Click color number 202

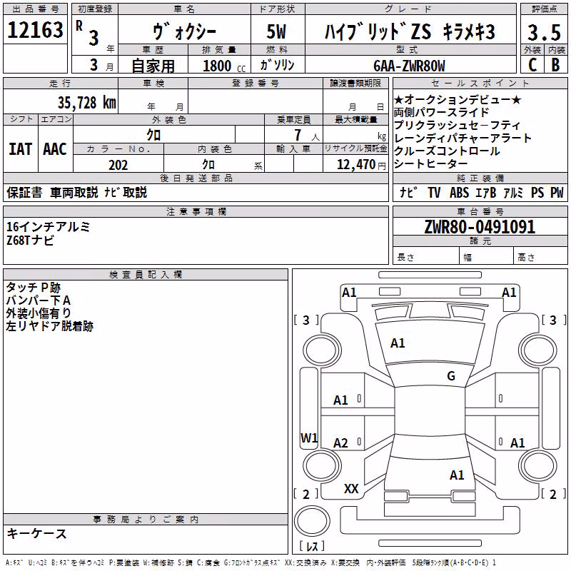[x=118, y=165]
